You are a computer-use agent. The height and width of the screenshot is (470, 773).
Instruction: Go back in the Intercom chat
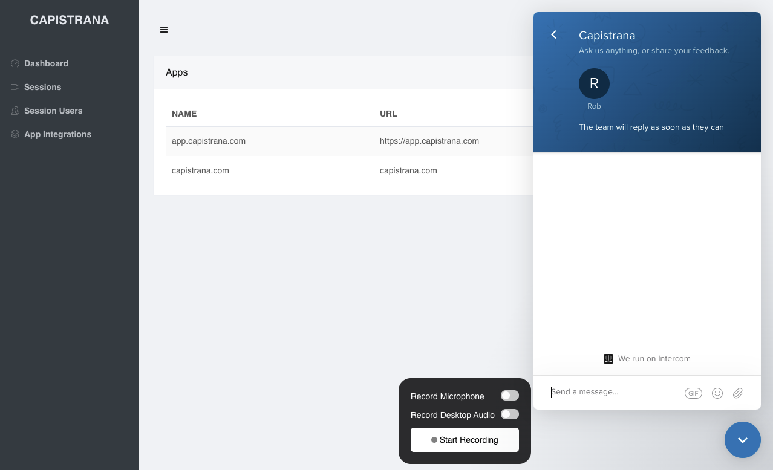553,34
